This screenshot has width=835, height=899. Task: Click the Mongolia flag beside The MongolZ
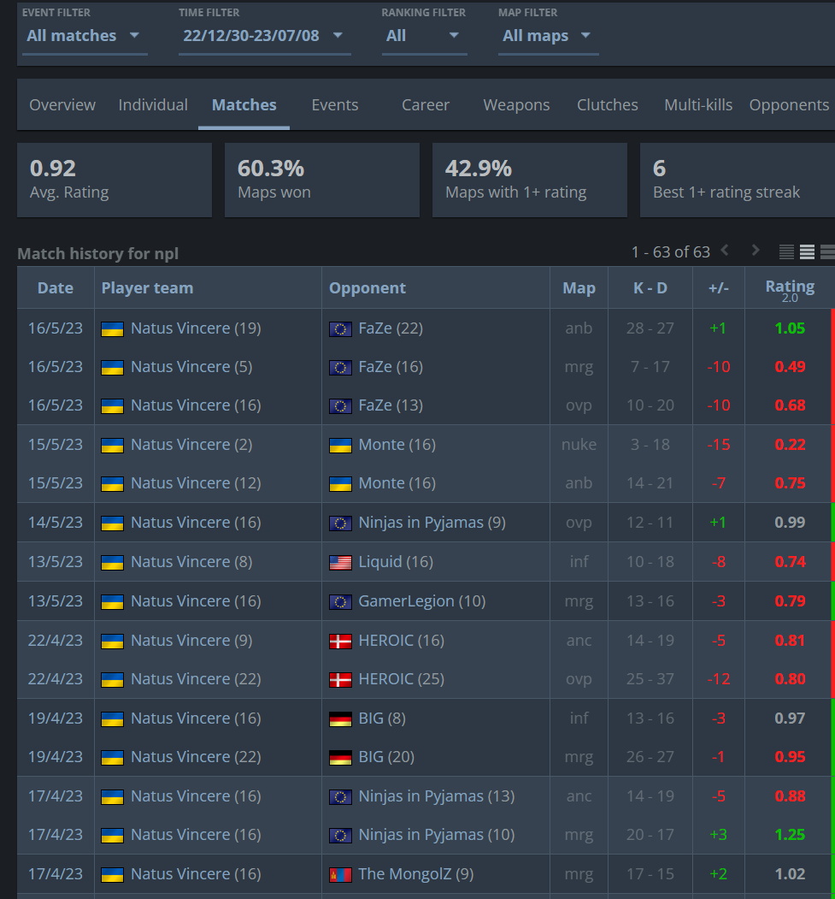(340, 876)
